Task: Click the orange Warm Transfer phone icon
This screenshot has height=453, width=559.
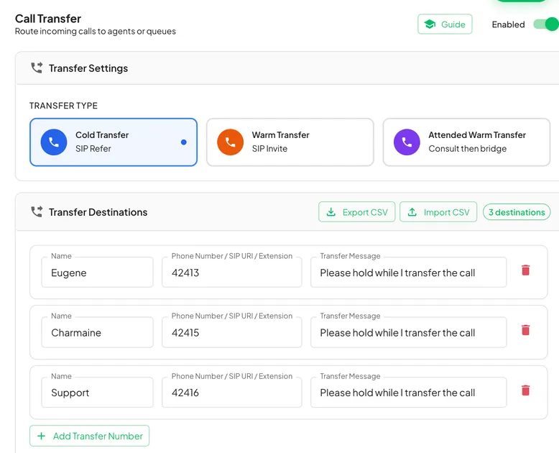Action: 231,142
